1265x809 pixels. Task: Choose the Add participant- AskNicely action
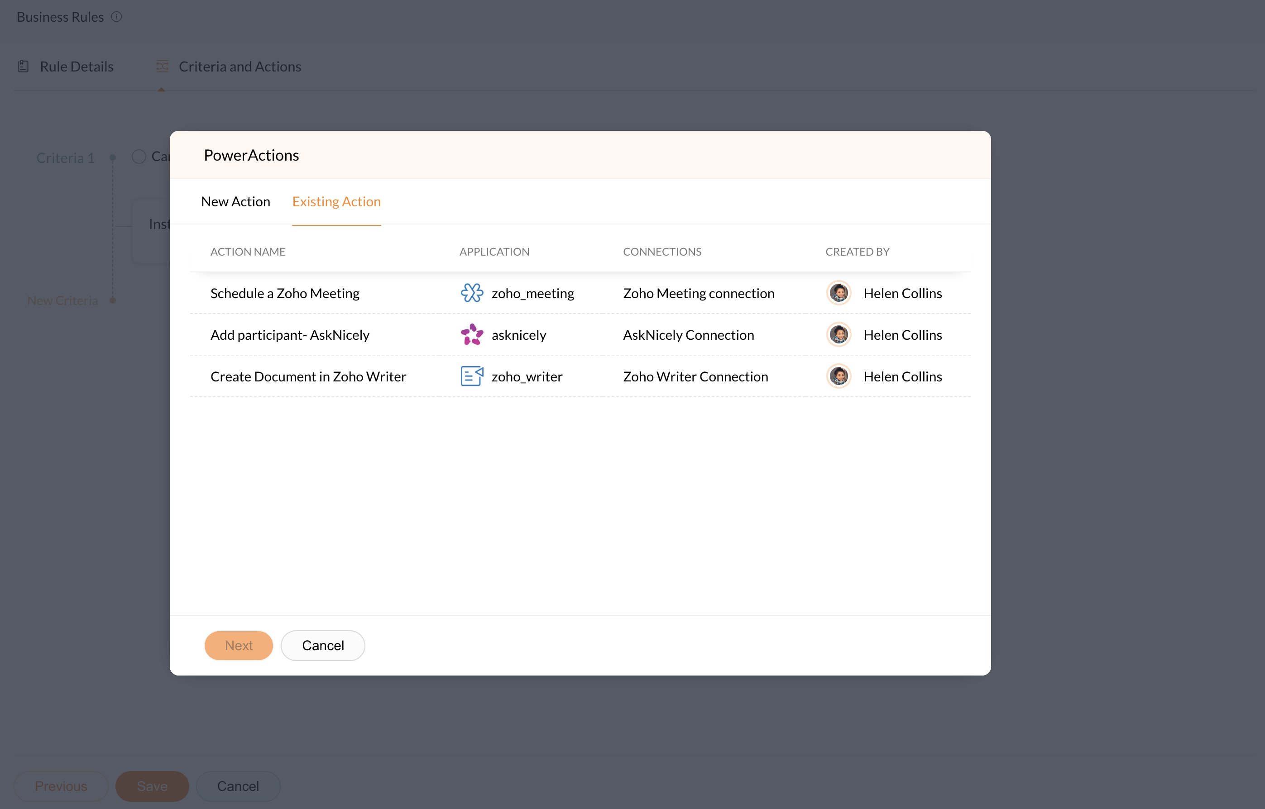click(x=290, y=335)
